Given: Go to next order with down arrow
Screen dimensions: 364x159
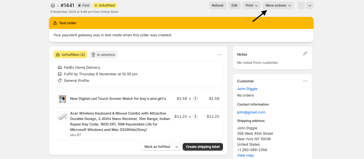Looking at the screenshot, I should tap(309, 5).
